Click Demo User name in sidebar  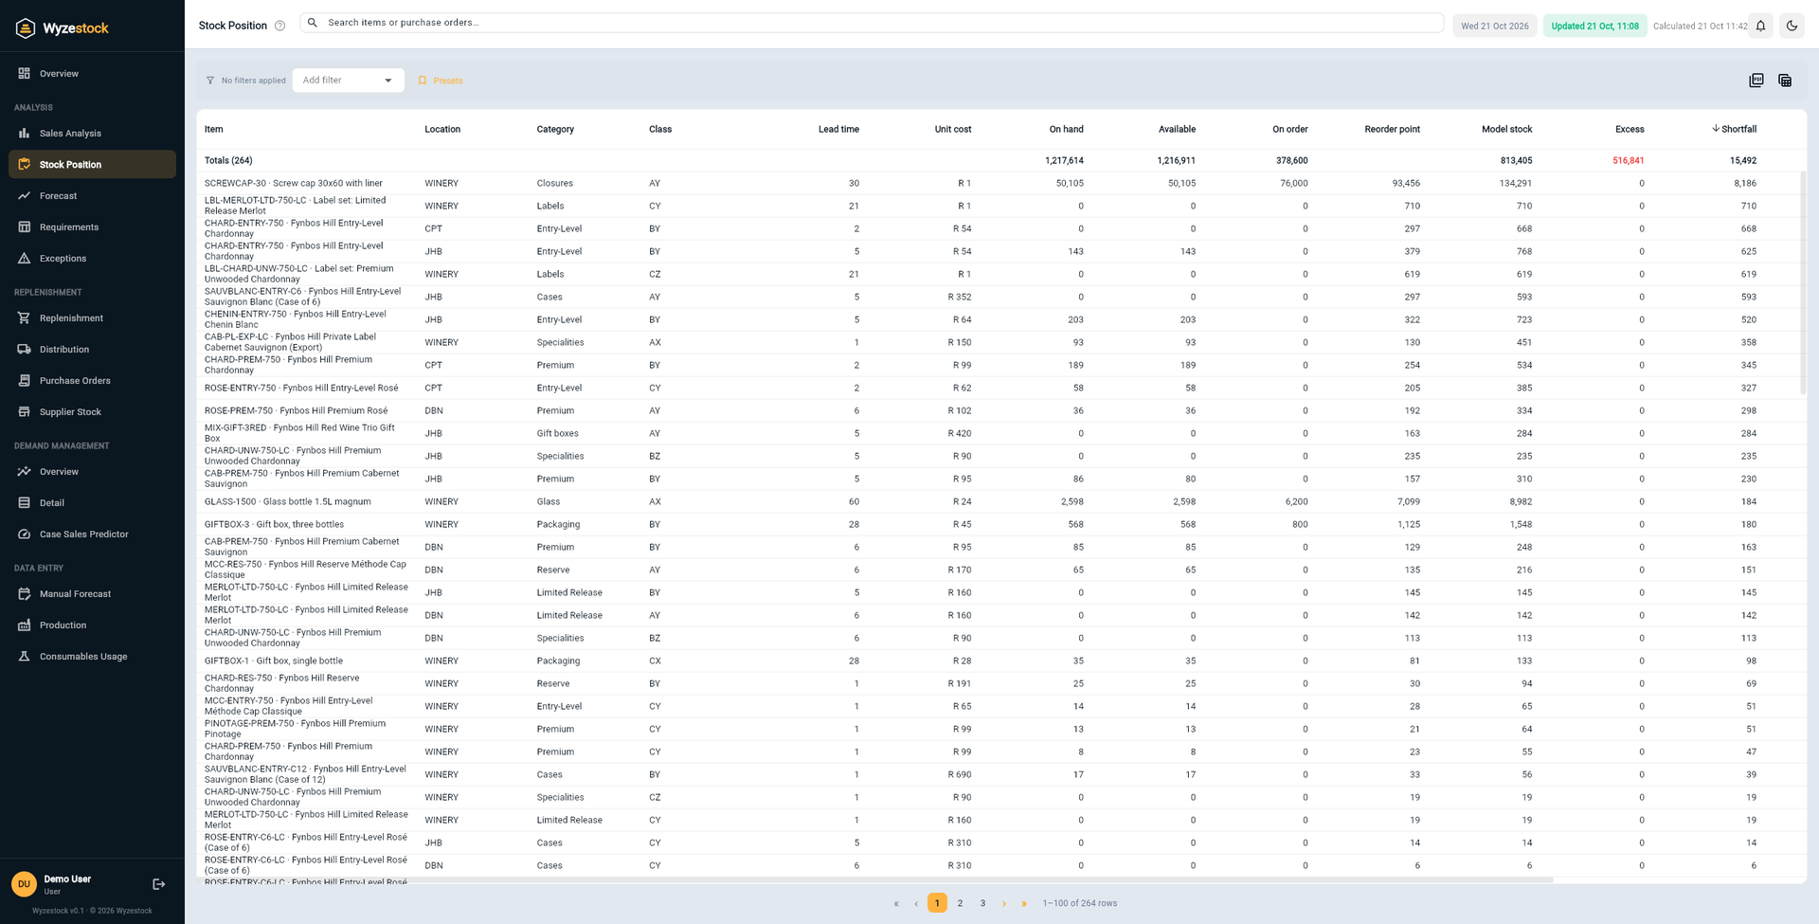coord(67,879)
